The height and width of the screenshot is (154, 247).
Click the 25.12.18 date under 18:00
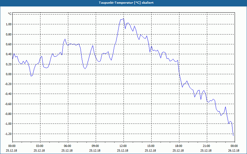[x=178, y=150]
